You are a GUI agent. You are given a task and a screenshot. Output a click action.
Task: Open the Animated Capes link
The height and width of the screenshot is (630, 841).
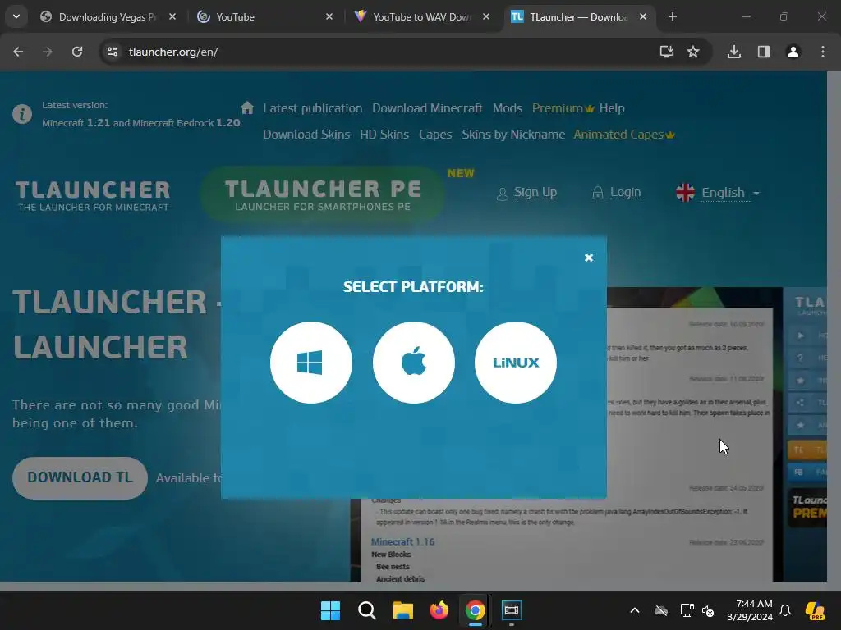[x=623, y=135]
